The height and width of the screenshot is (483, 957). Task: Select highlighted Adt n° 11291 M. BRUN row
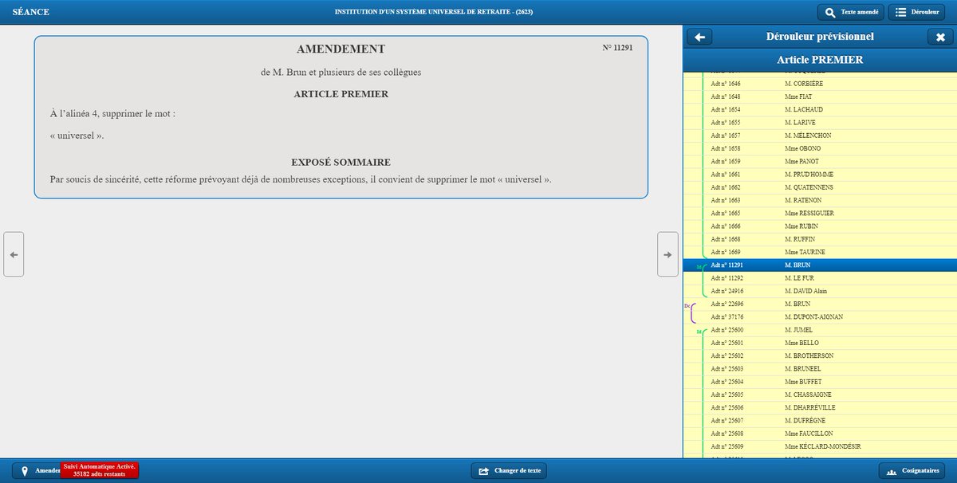(x=820, y=265)
